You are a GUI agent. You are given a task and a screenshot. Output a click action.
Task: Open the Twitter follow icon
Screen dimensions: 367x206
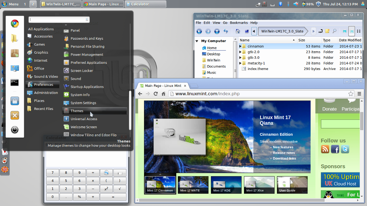[x=345, y=149]
